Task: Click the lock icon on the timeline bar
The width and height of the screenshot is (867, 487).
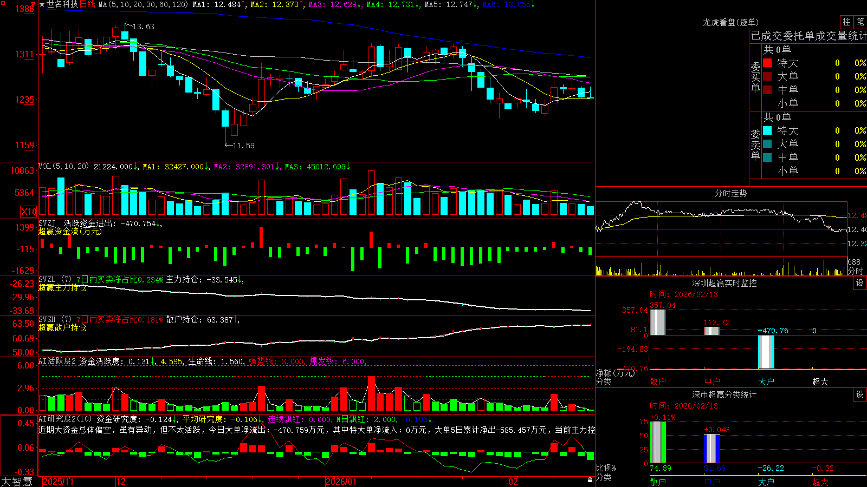Action: (x=591, y=481)
